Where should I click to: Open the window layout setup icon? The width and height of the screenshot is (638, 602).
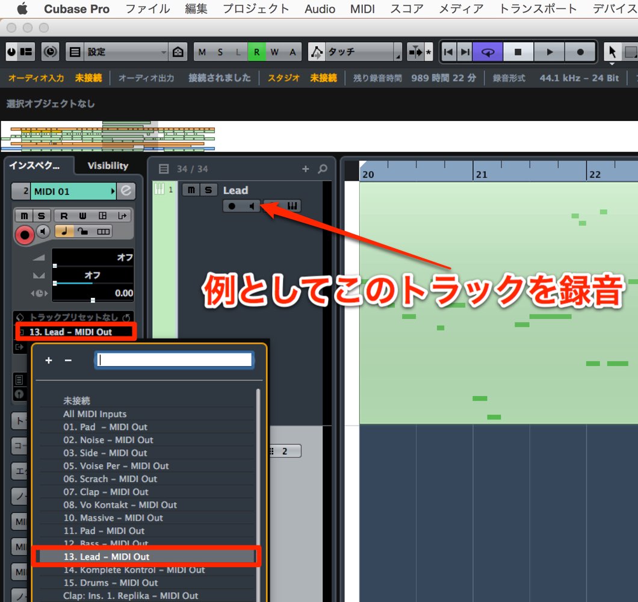[x=75, y=52]
